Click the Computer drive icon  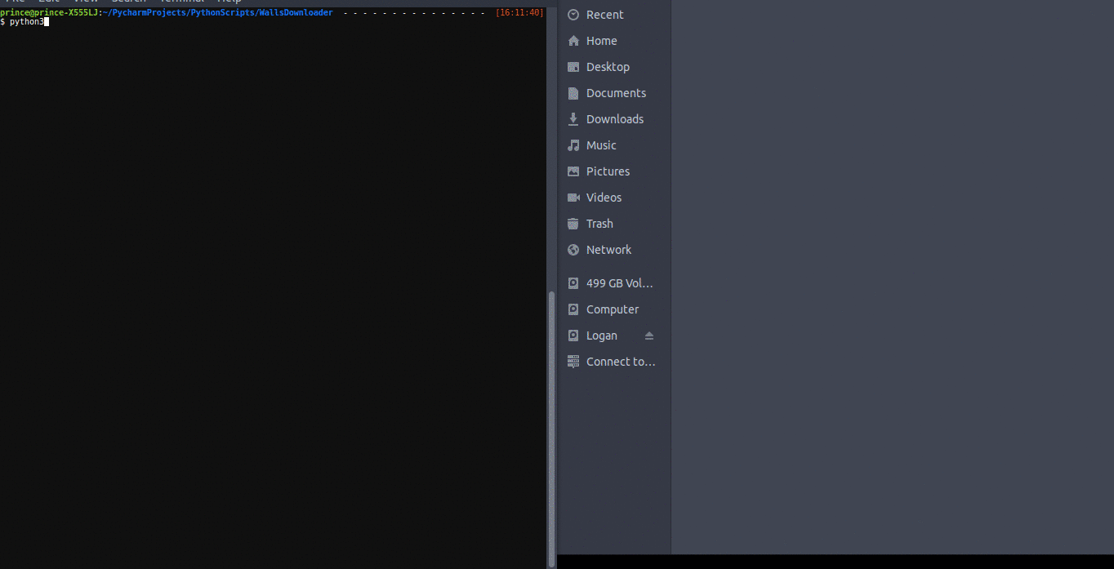573,309
